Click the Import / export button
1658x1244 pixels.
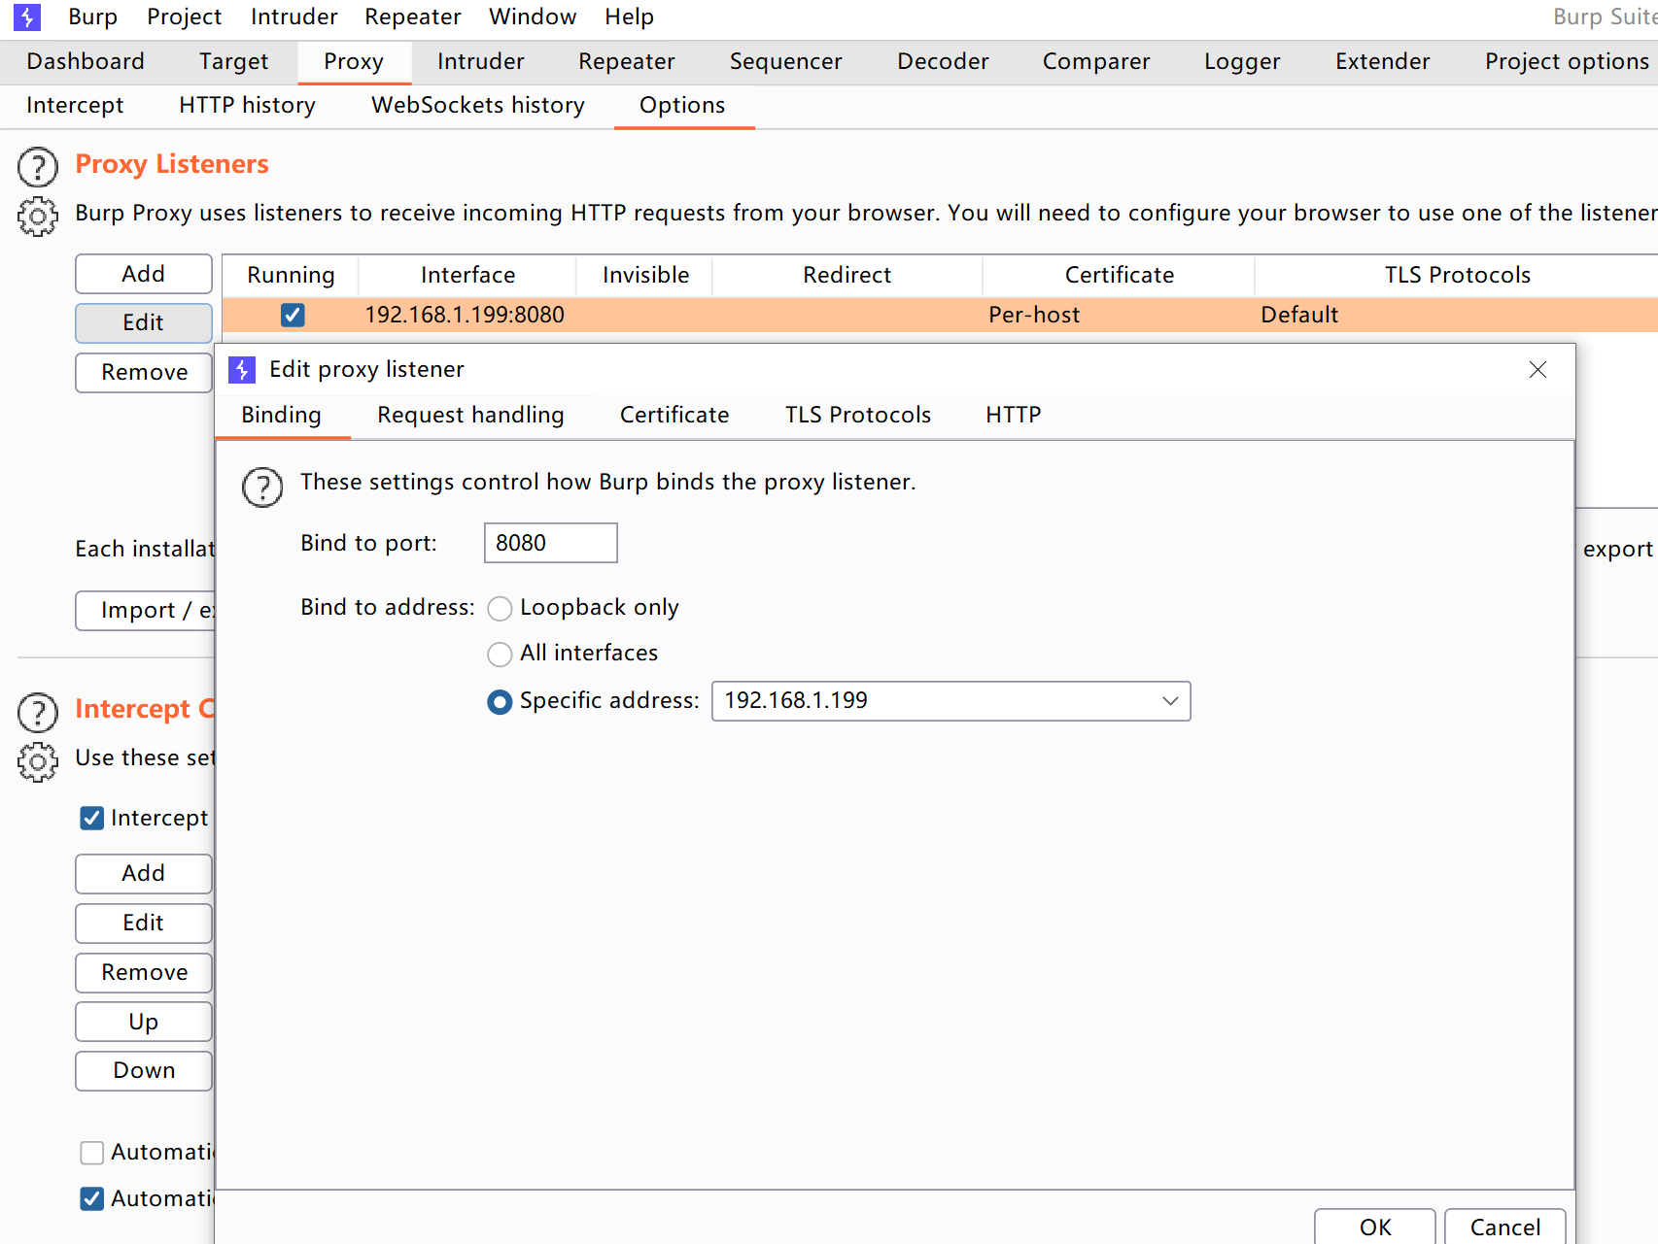[x=146, y=610]
